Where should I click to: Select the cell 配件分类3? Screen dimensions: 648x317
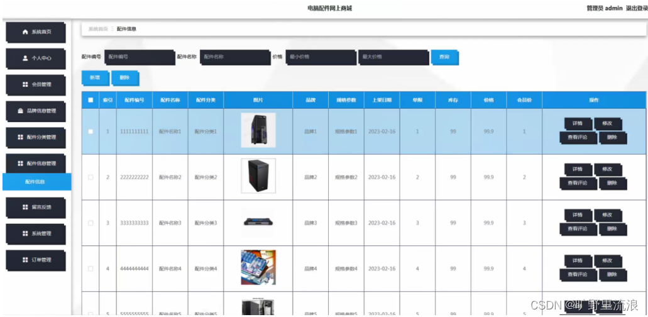[x=206, y=223]
